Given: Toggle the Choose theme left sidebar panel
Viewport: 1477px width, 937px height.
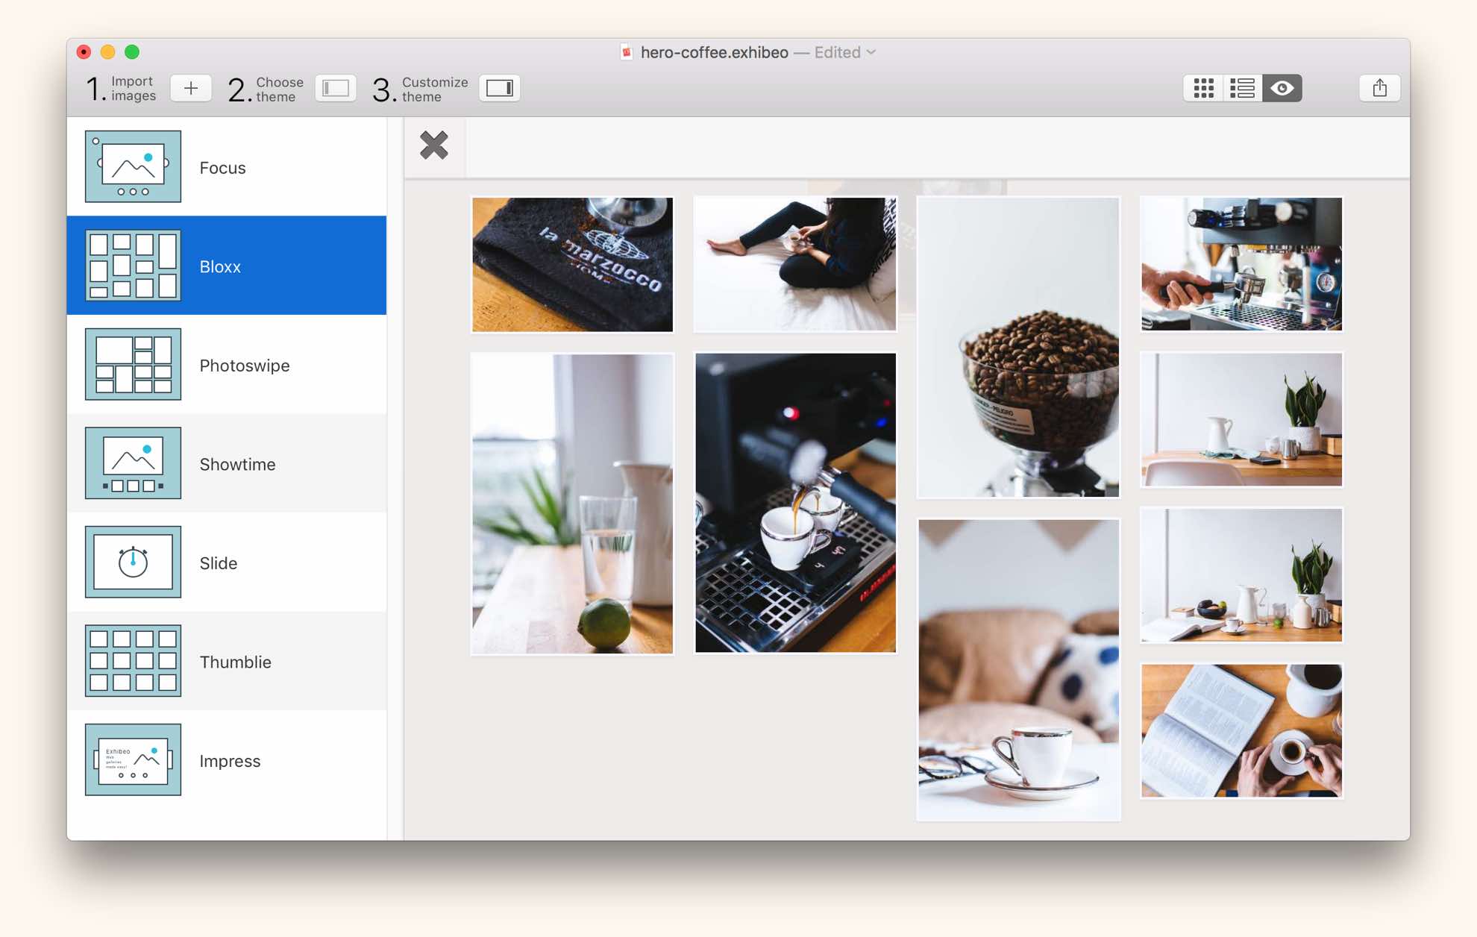Looking at the screenshot, I should pos(335,88).
